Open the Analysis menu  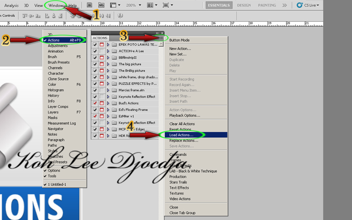pos(11,5)
